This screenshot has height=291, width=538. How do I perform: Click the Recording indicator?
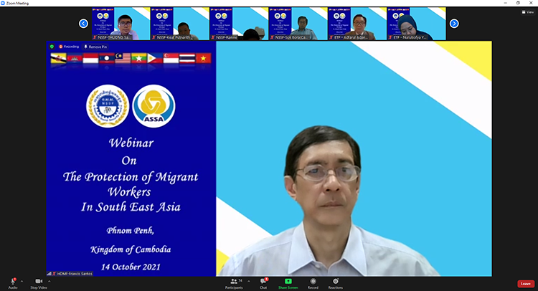click(69, 47)
